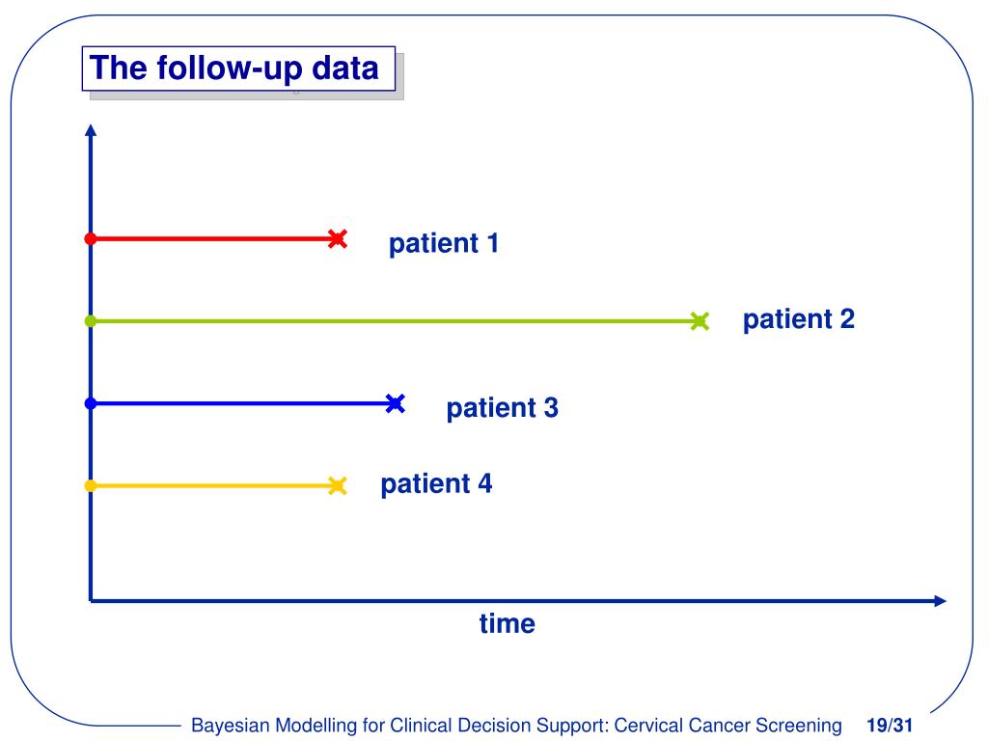
Task: Click the green X marker of patient 2
Action: coord(700,321)
